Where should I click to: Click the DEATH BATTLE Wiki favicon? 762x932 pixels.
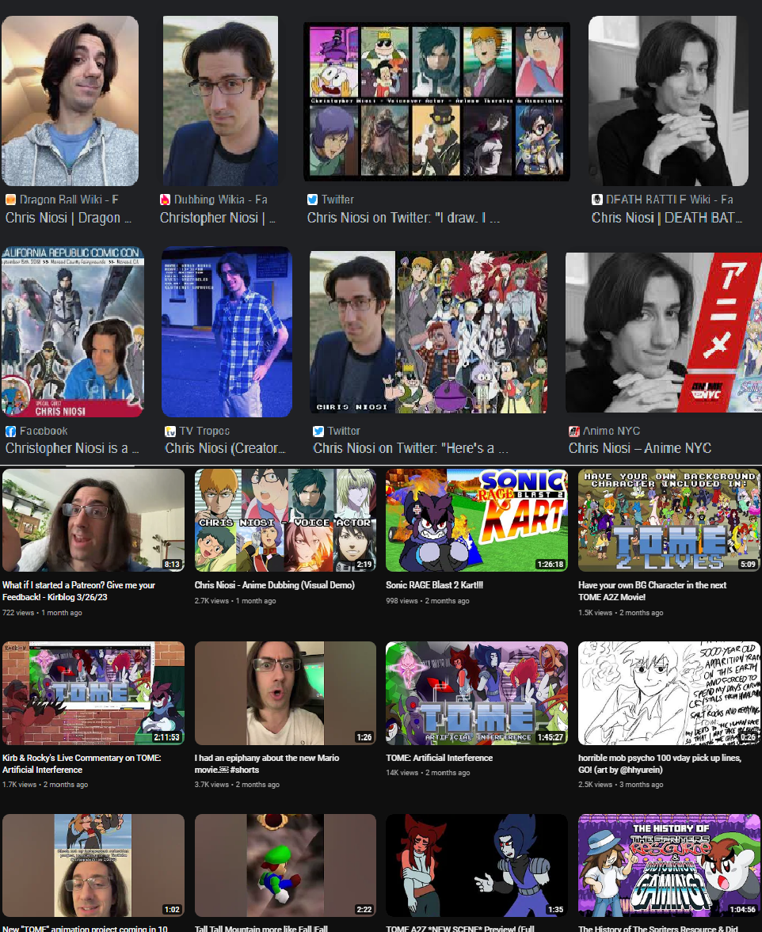(x=597, y=200)
